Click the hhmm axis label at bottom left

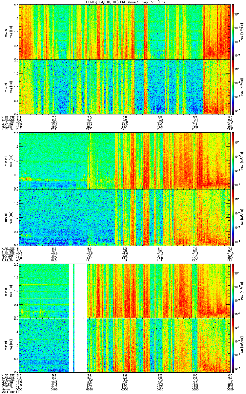(5, 389)
